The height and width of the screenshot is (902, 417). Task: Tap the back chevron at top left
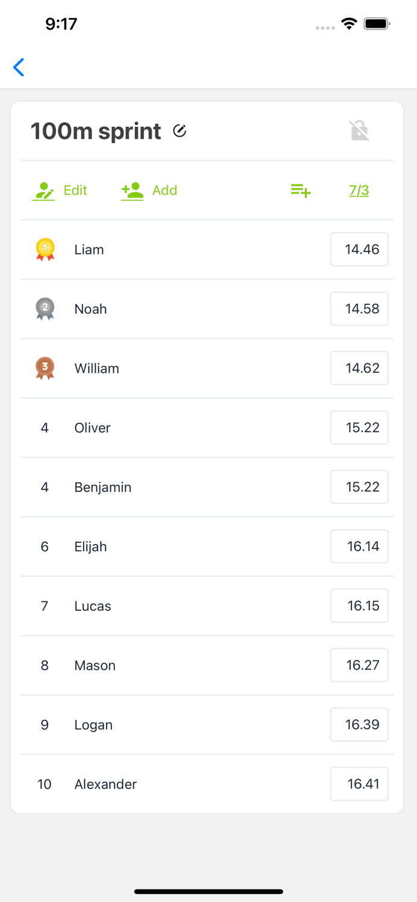click(x=19, y=67)
